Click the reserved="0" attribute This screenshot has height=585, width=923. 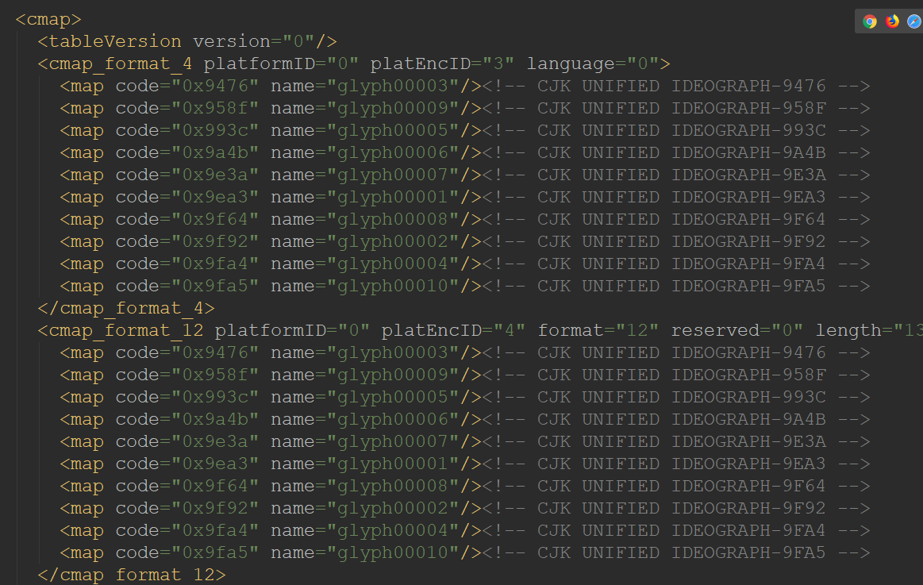coord(736,330)
